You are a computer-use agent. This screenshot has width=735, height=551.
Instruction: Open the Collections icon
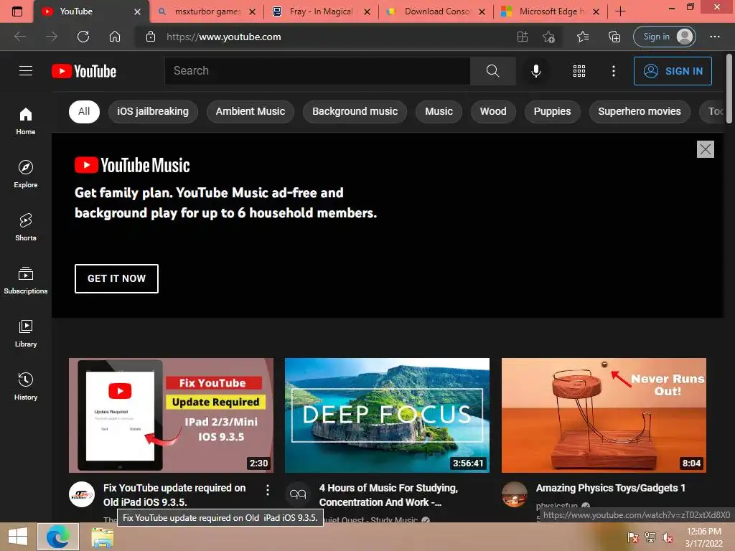614,37
